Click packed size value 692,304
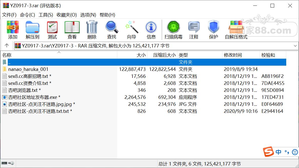Image resolution: width=299 pixels, height=168 pixels. tap(167, 97)
